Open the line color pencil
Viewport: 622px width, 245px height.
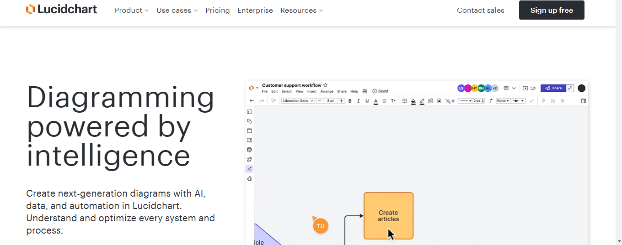coord(422,101)
